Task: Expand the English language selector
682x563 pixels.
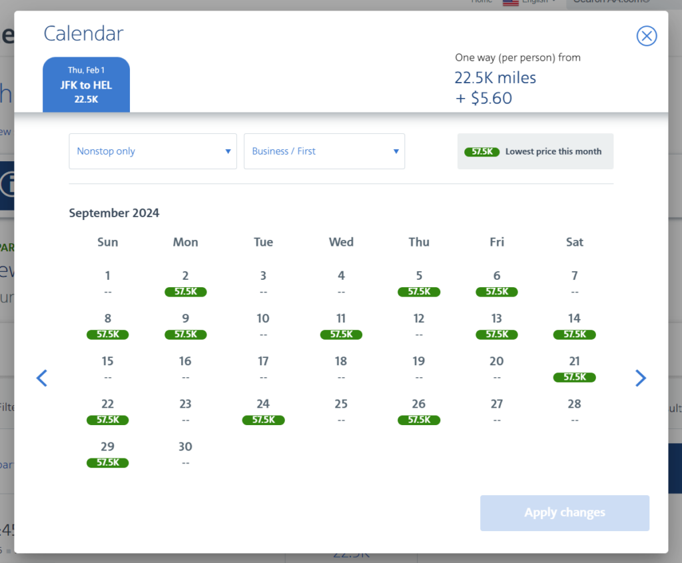Action: click(x=537, y=2)
